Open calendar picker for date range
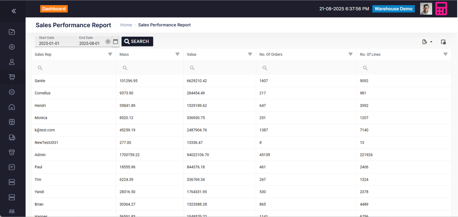Screen dimensions: 458x217 point(115,42)
